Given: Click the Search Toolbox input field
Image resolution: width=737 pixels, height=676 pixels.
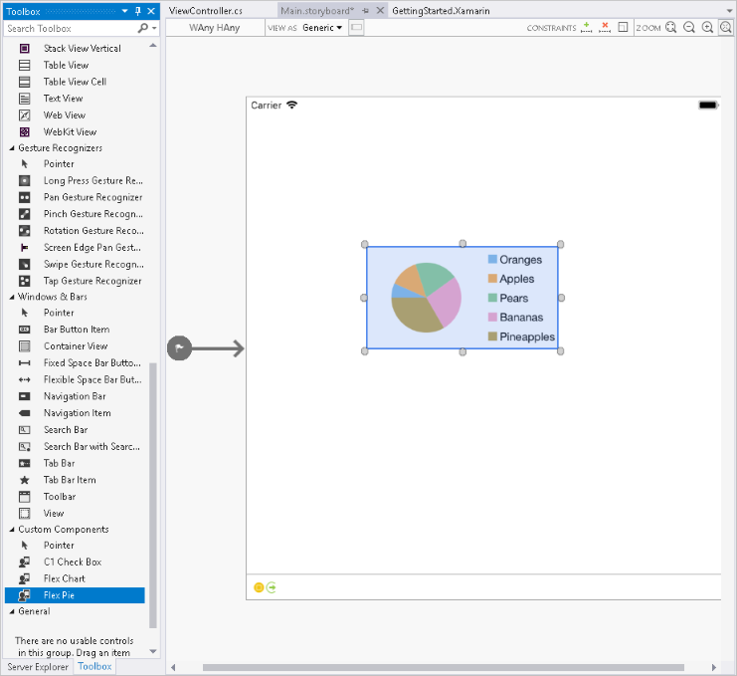Looking at the screenshot, I should [x=70, y=29].
